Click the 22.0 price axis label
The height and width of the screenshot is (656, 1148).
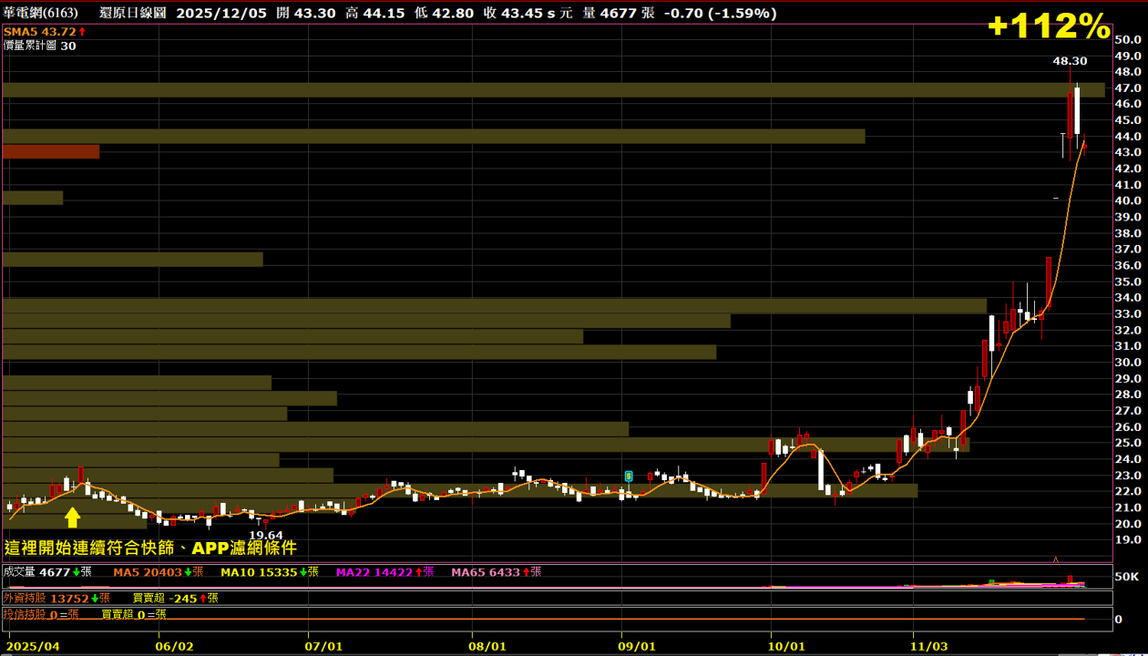click(1128, 491)
